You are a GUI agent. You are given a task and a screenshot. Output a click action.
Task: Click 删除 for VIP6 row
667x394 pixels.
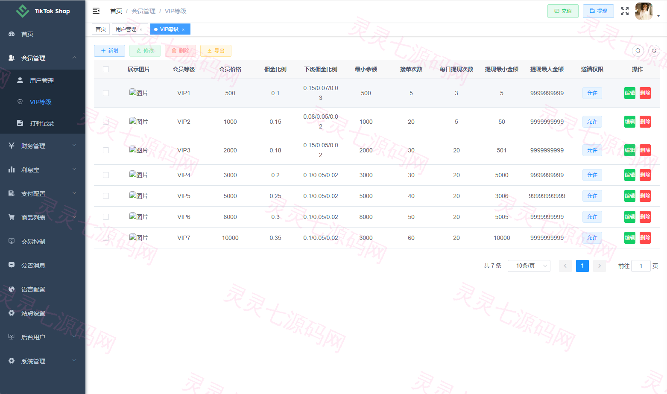tap(645, 217)
